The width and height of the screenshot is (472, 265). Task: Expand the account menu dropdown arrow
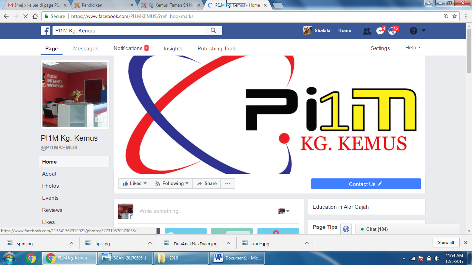pos(424,31)
